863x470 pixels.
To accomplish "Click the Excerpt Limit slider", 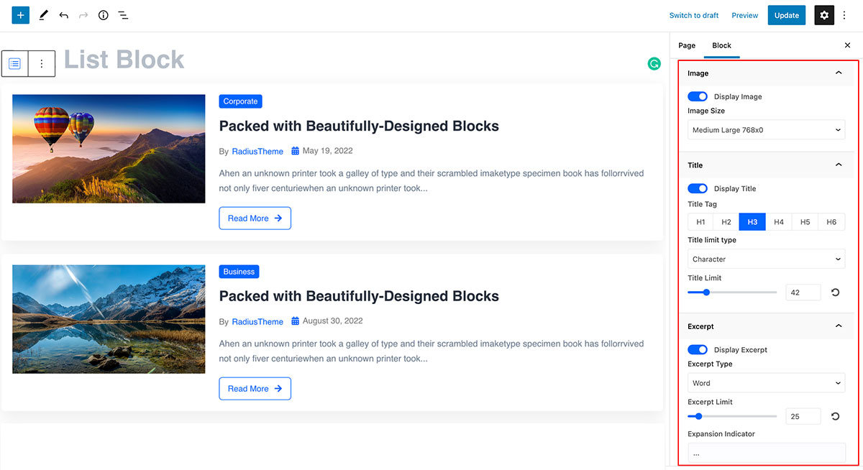I will [732, 416].
